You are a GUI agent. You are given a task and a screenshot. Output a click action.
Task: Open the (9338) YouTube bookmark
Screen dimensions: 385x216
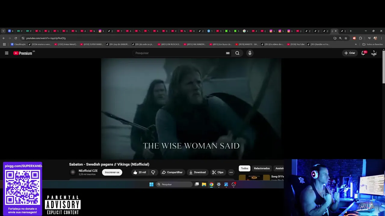[296, 44]
